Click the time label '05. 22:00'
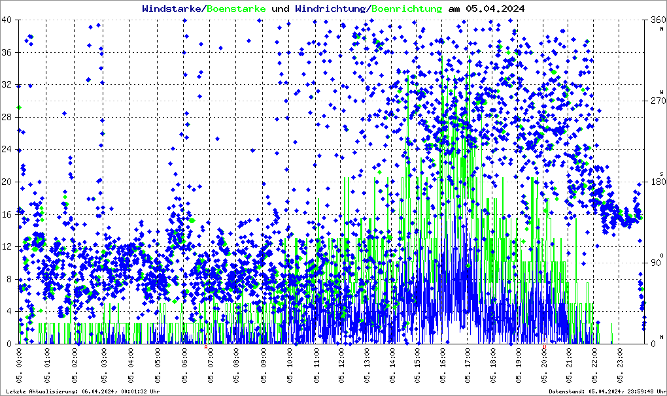 coord(594,366)
